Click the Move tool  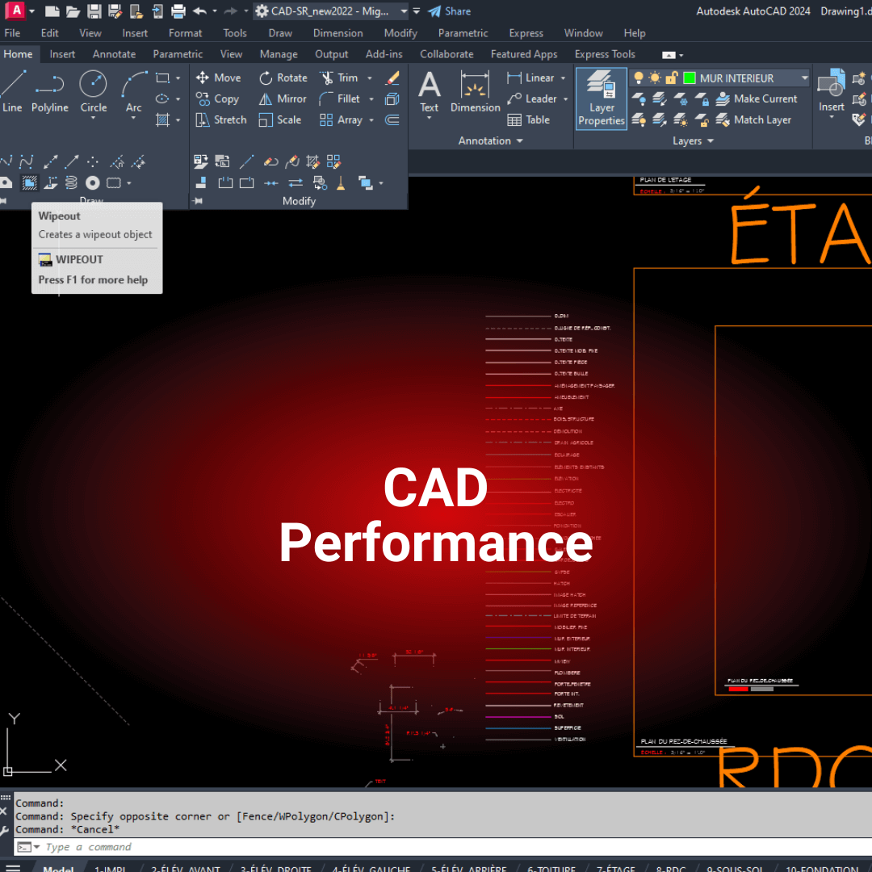(x=218, y=78)
